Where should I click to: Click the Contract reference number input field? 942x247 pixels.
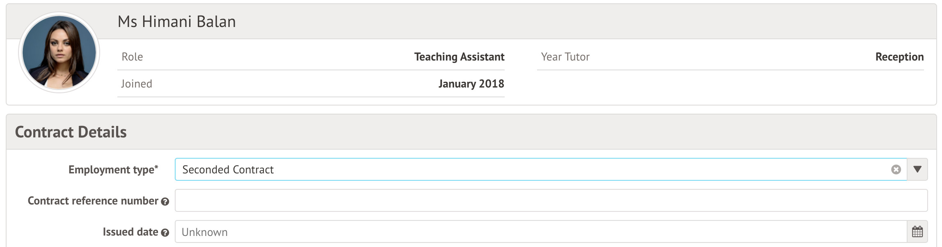pos(551,200)
